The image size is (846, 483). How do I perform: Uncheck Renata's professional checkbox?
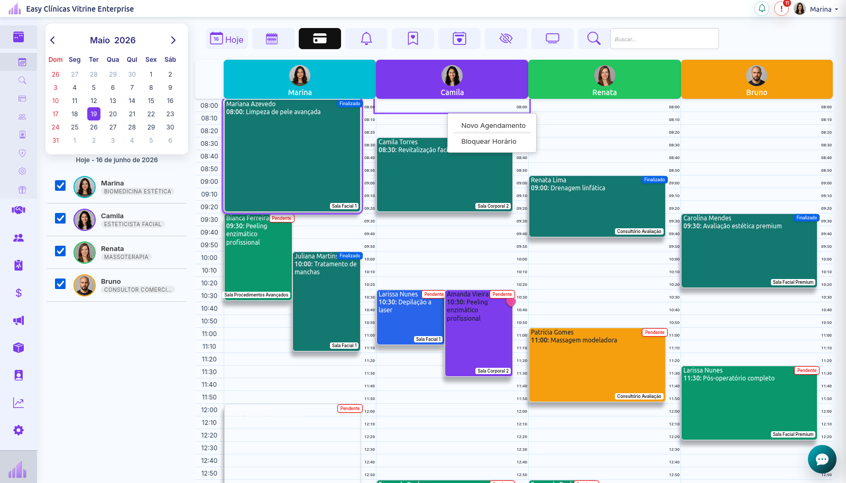[x=60, y=251]
